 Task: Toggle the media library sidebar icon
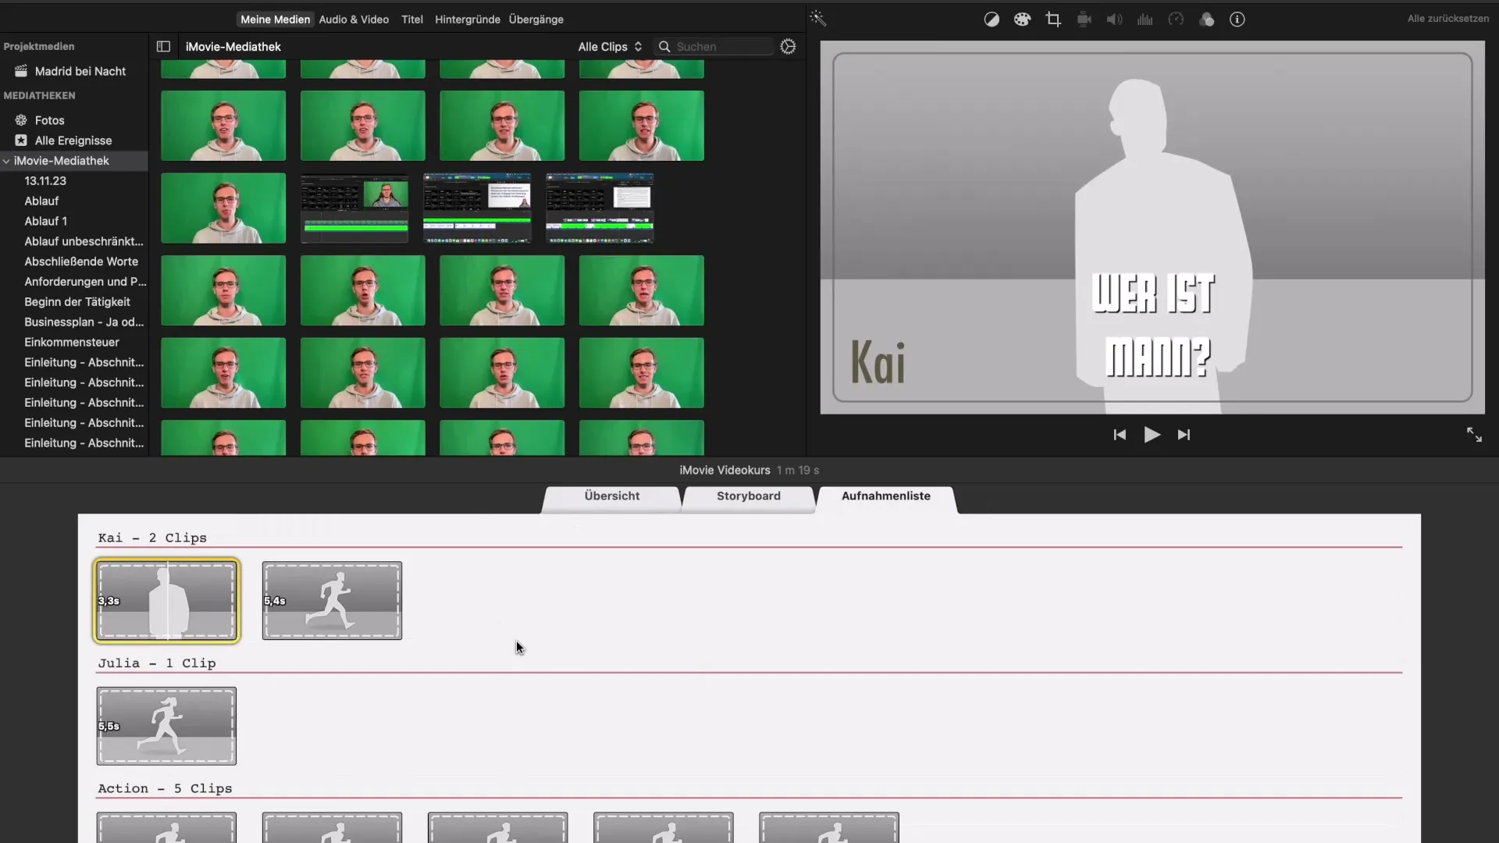pyautogui.click(x=163, y=47)
